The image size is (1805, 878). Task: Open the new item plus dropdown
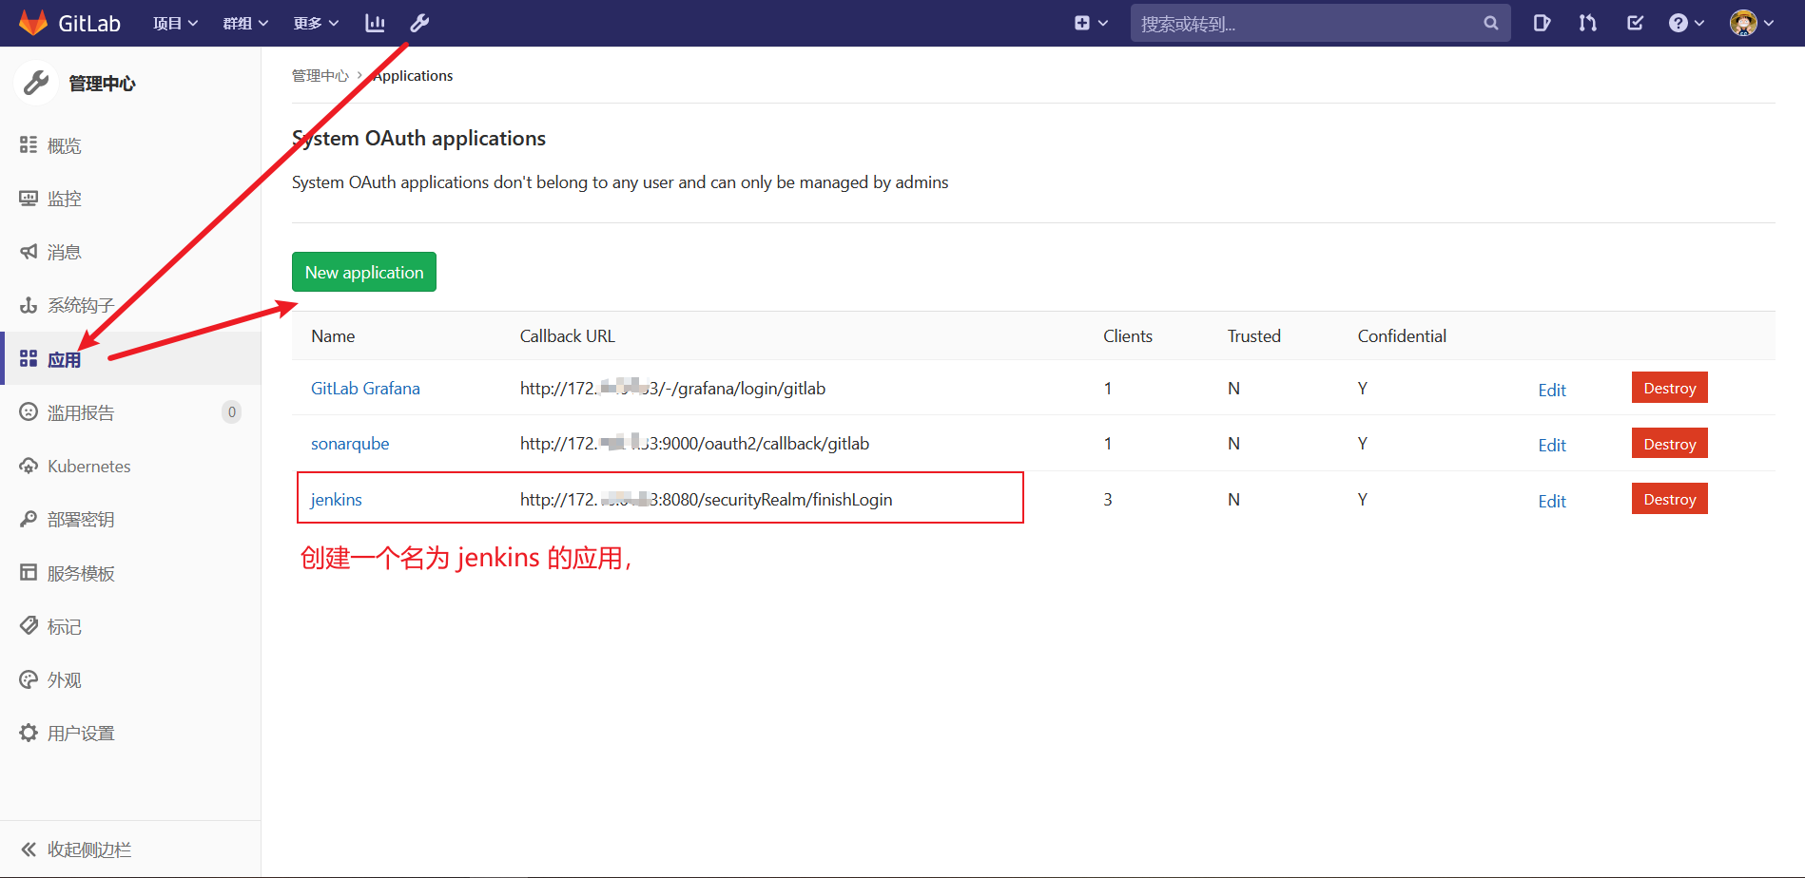pos(1091,23)
